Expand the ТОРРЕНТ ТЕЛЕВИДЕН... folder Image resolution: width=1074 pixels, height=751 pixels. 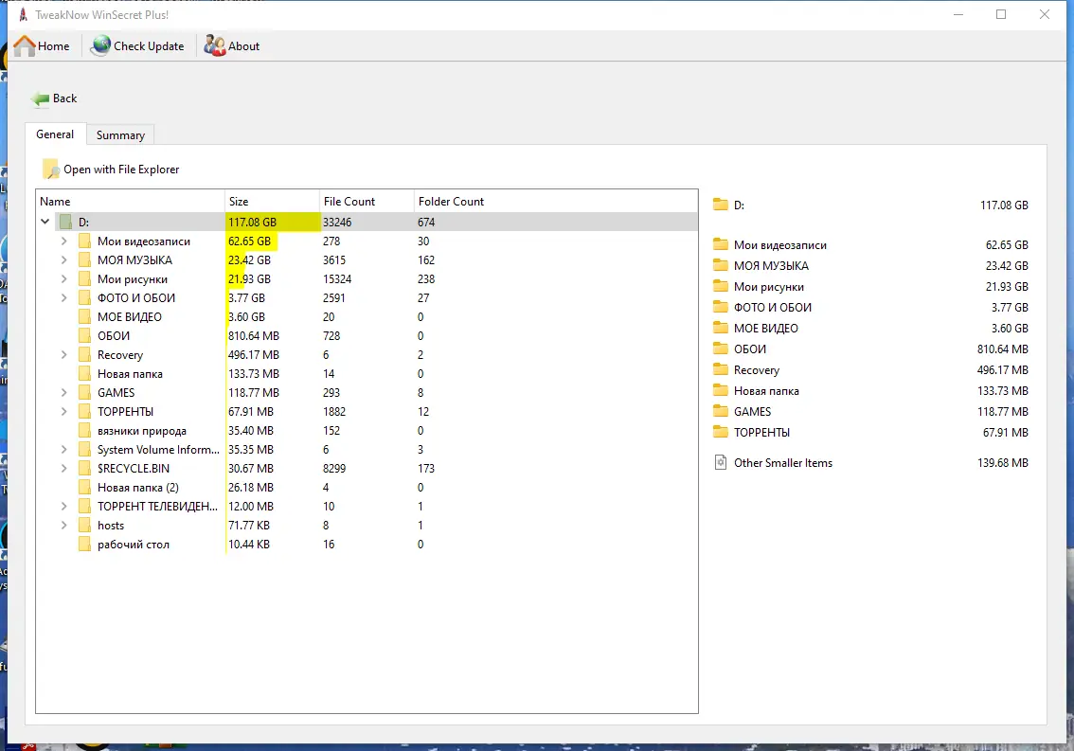coord(63,507)
